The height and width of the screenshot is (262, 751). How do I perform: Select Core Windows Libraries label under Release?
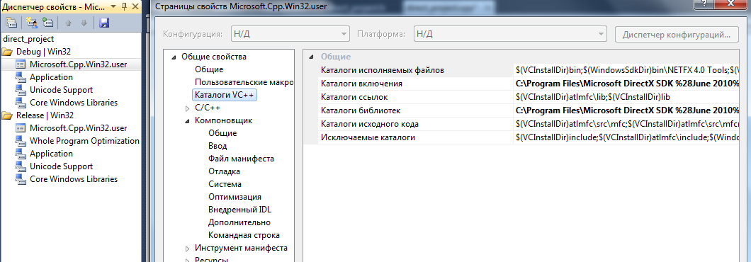click(74, 179)
